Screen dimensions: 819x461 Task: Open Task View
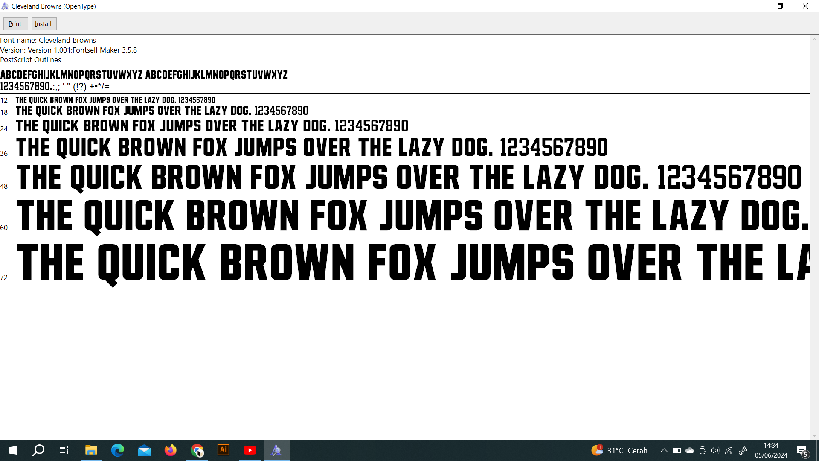pos(64,450)
